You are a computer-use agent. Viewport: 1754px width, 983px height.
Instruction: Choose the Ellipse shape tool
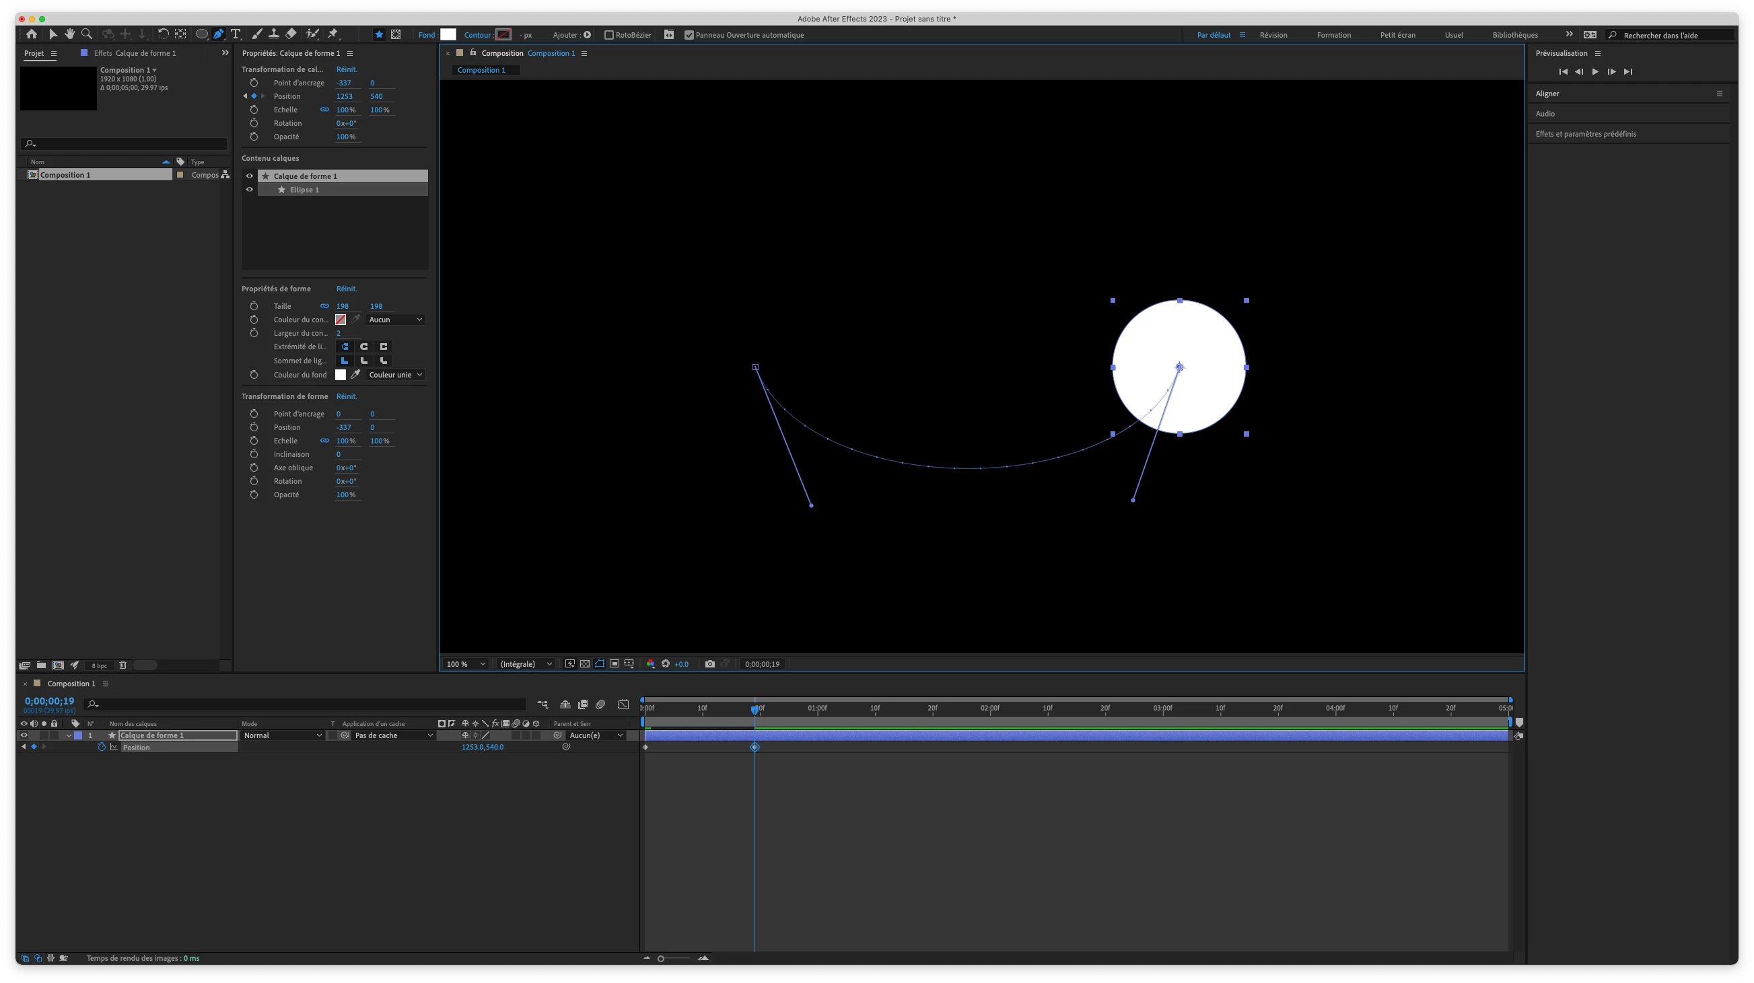click(x=201, y=34)
